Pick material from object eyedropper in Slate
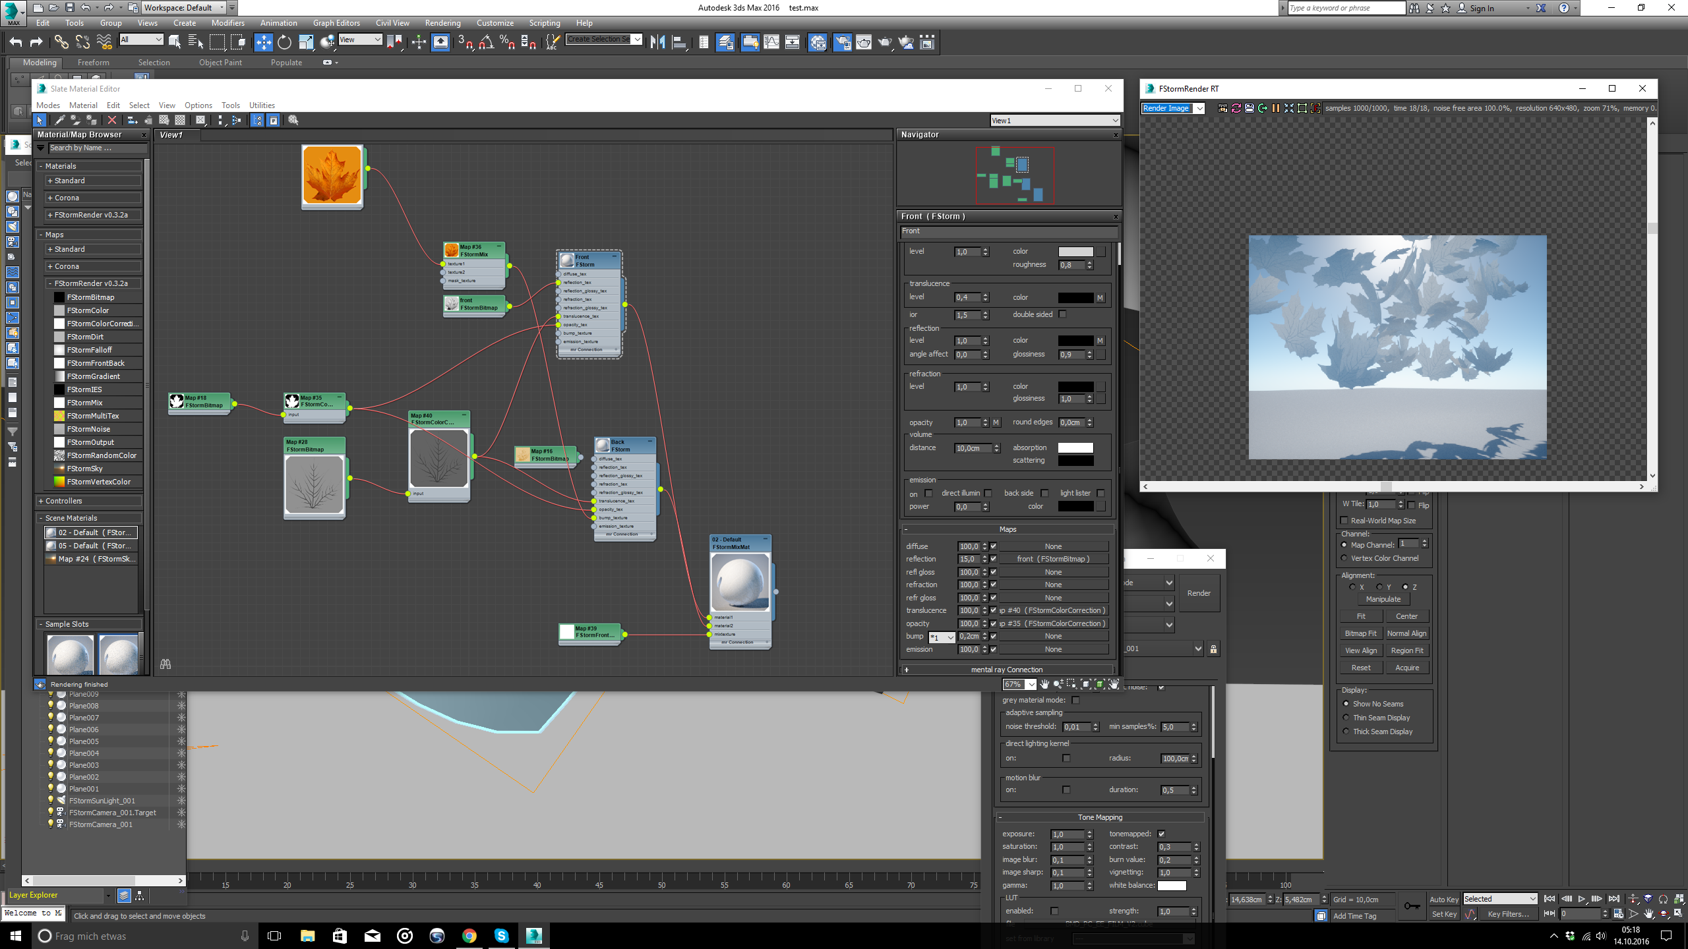This screenshot has width=1688, height=949. click(60, 120)
